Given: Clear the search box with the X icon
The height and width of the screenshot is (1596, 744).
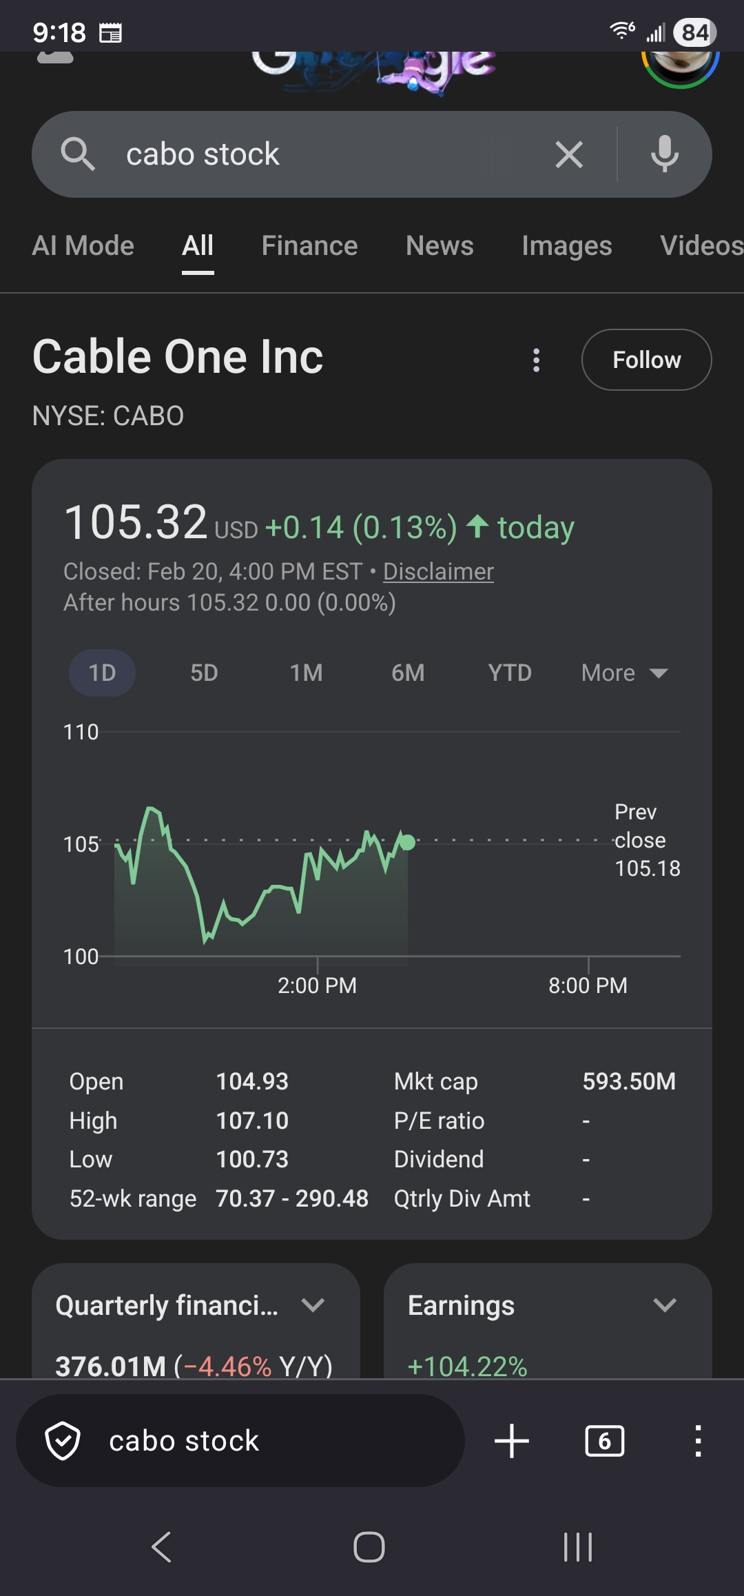Looking at the screenshot, I should click(569, 154).
